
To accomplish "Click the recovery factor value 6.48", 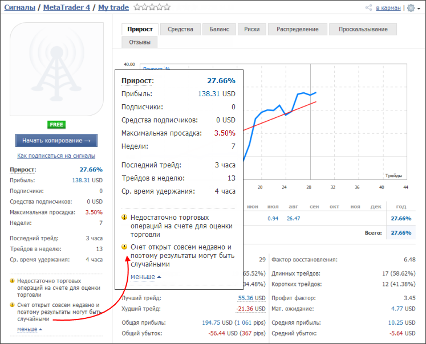I will pyautogui.click(x=409, y=260).
